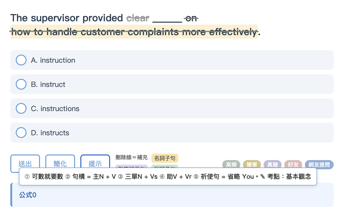Click the struck-through word 'clear'
The height and width of the screenshot is (219, 344).
pos(138,18)
